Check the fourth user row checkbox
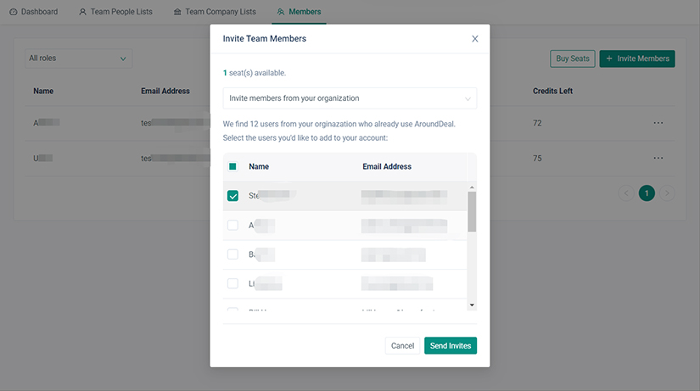700x391 pixels. tap(233, 283)
